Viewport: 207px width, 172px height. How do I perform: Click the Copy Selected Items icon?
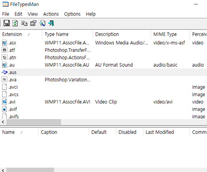[x=24, y=23]
